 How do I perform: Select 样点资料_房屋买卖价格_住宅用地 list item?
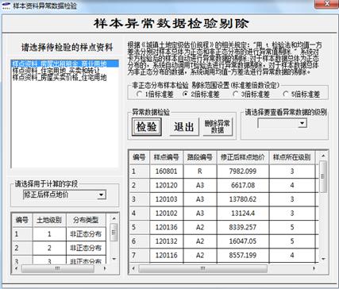pyautogui.click(x=65, y=77)
